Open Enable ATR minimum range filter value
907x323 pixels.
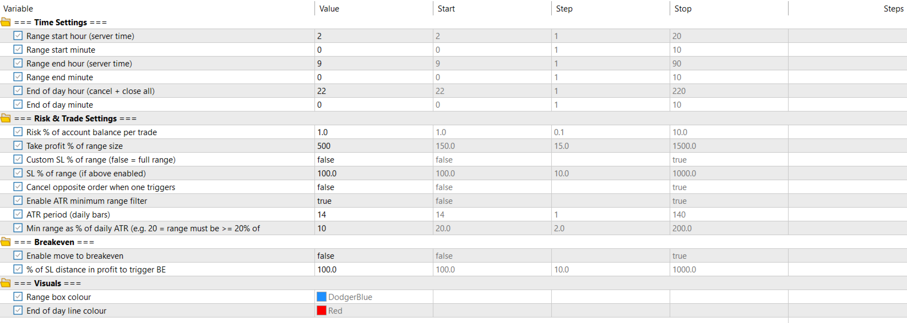[x=373, y=201]
